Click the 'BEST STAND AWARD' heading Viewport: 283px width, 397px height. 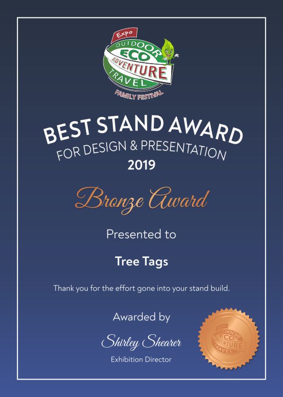click(x=143, y=129)
